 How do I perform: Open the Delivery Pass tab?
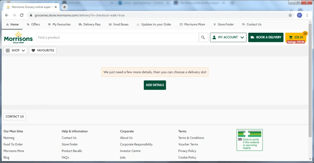tap(89, 25)
